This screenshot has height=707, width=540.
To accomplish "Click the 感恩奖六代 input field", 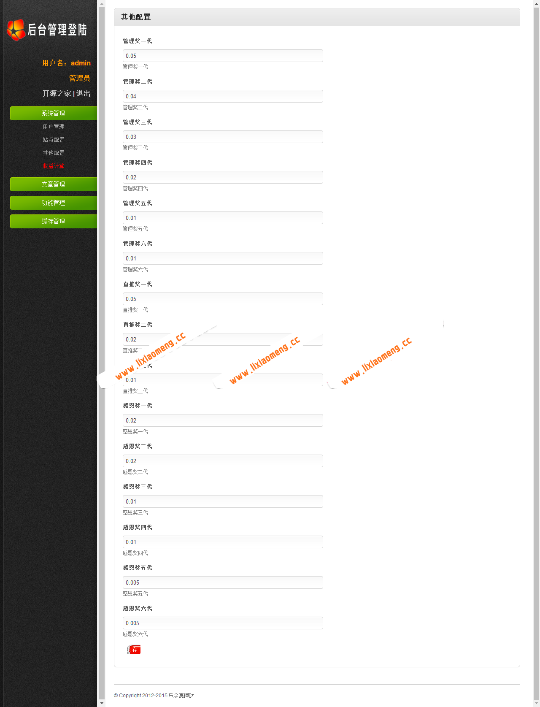I will [x=223, y=623].
